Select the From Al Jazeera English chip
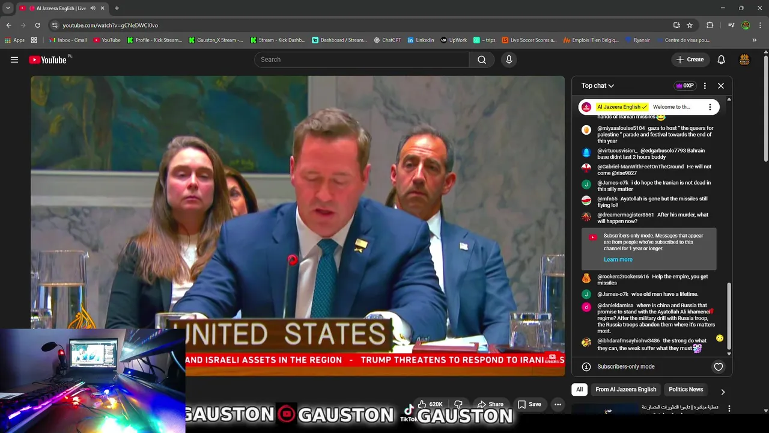Screen dimensions: 769x433 [x=626, y=390]
